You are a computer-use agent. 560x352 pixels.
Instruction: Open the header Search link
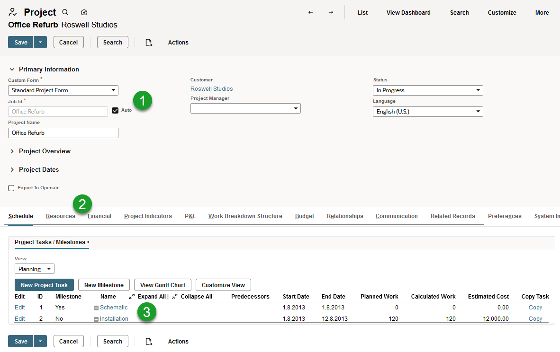[x=459, y=12]
